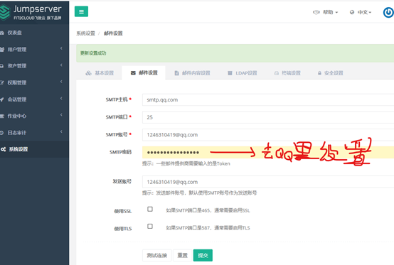The height and width of the screenshot is (265, 394).
Task: Click the 系统设置 gears icon in the sidebar
Action: (3, 149)
